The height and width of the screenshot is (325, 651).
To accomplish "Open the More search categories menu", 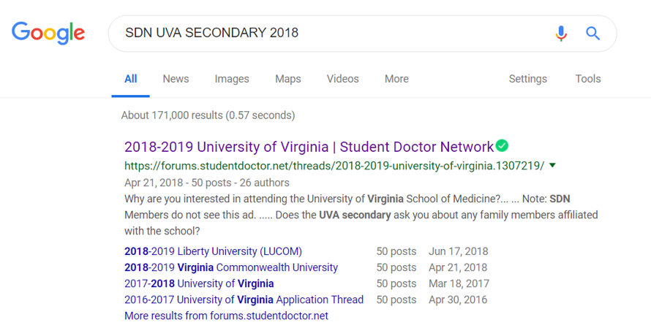I will point(396,79).
